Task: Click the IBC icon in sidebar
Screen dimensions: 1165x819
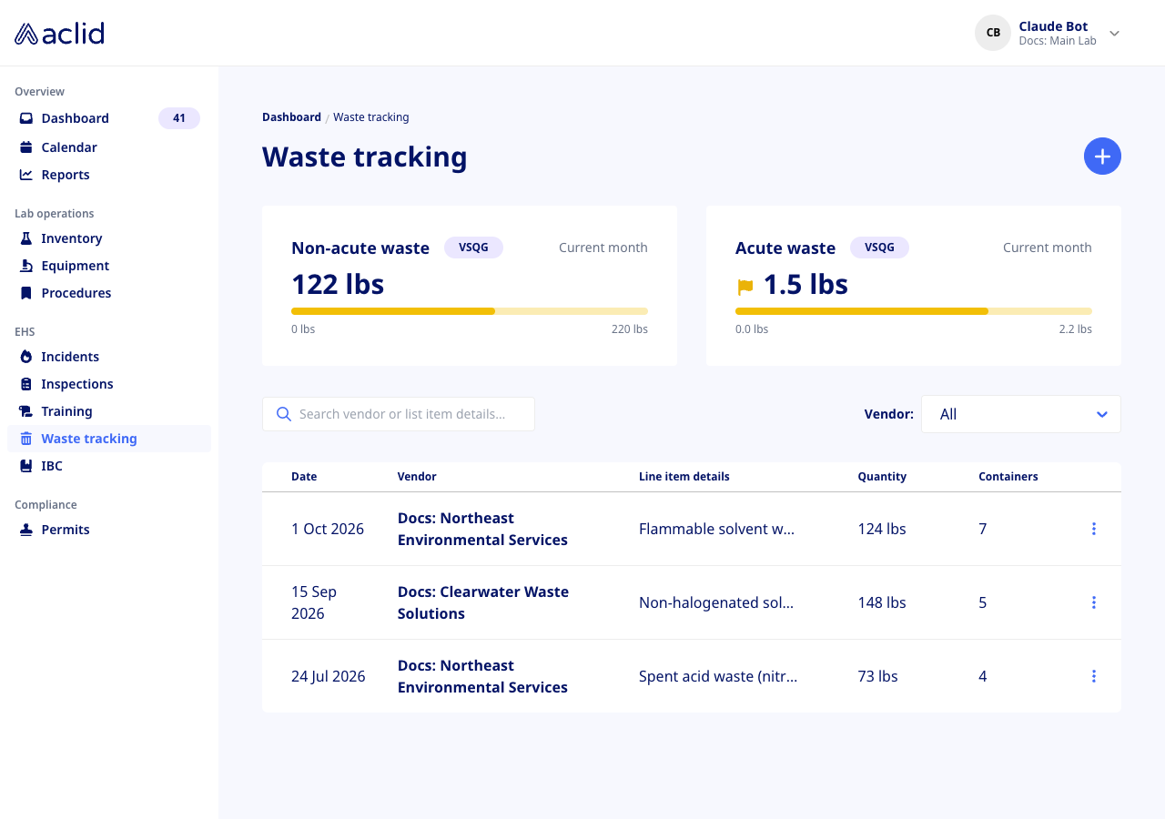Action: 26,466
